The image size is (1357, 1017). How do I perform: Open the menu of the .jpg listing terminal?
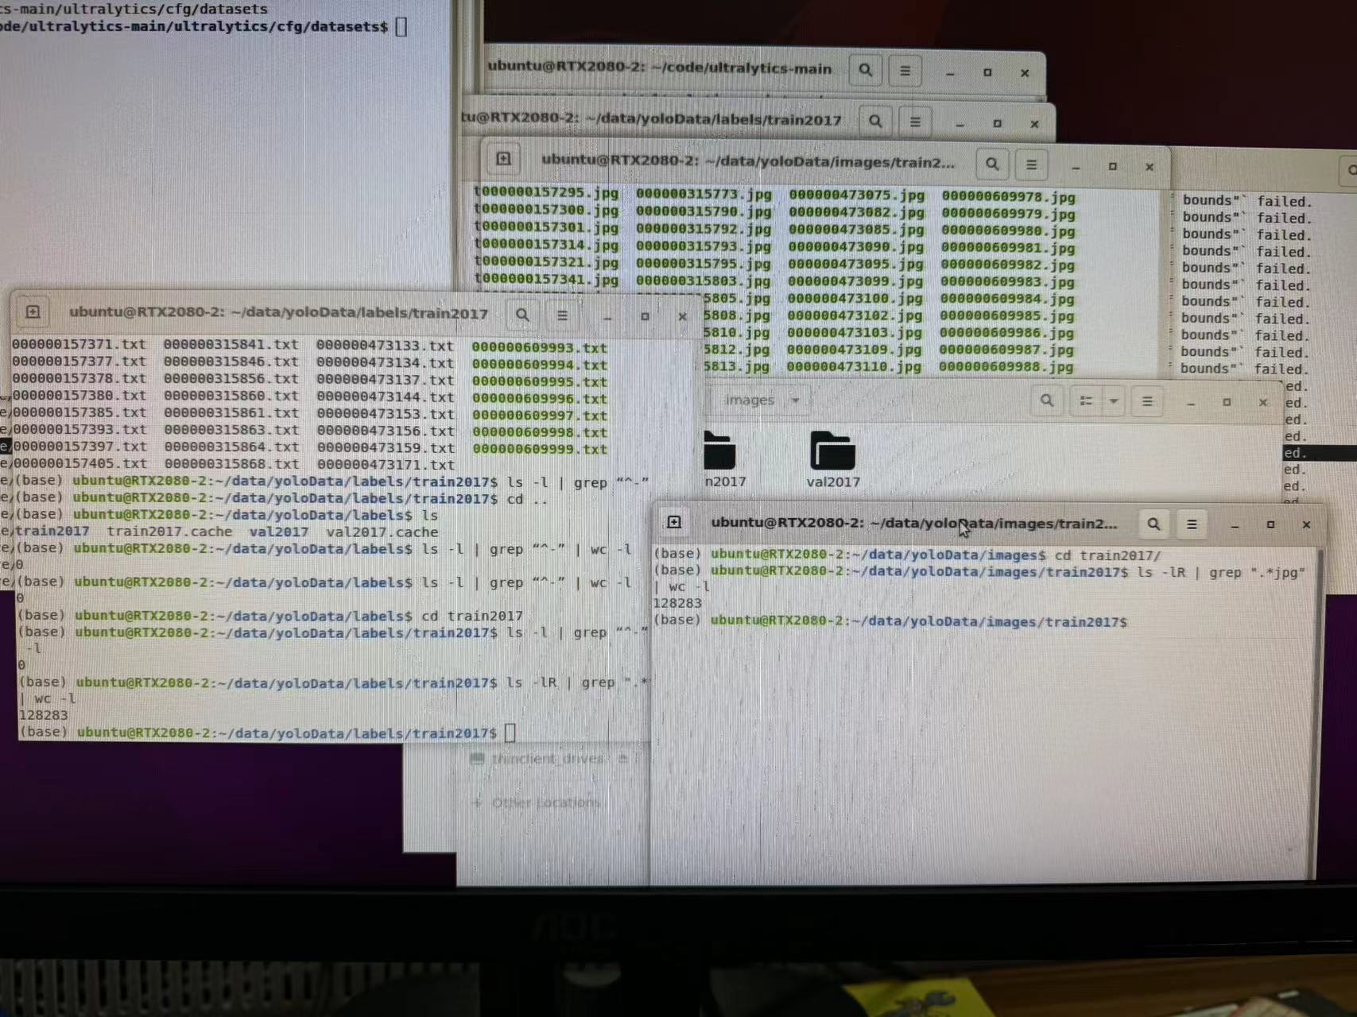tap(1031, 164)
